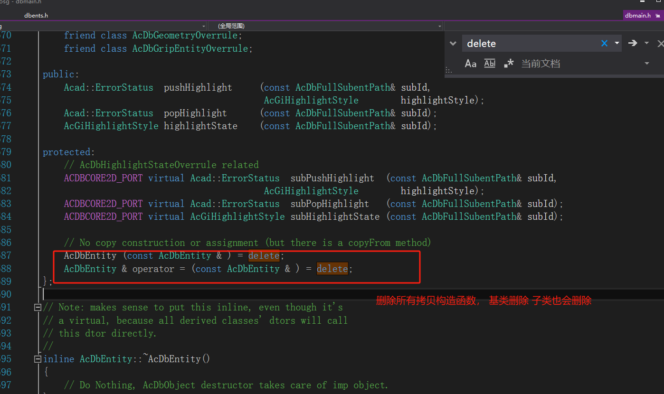Screen dimensions: 664x394
Task: Click 'highlightStyle);' parameter under pushHighlight
Action: click(x=443, y=100)
